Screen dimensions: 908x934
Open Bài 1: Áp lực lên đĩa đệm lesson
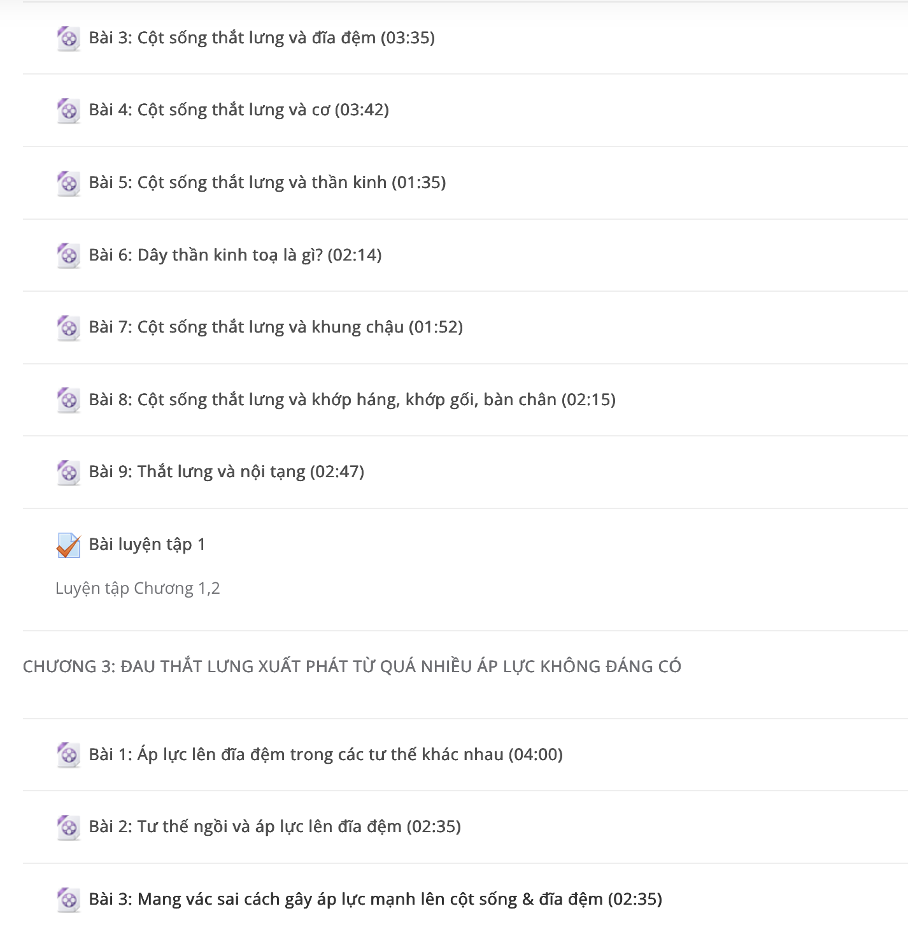pos(325,754)
